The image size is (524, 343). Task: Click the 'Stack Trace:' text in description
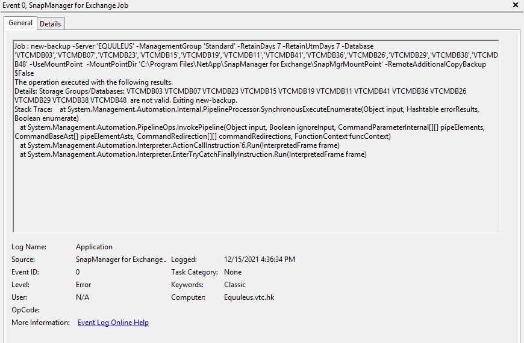coord(33,109)
